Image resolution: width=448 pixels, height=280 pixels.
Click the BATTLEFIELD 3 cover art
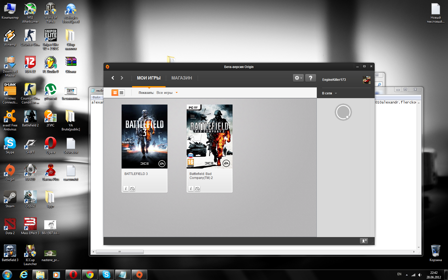pos(145,136)
